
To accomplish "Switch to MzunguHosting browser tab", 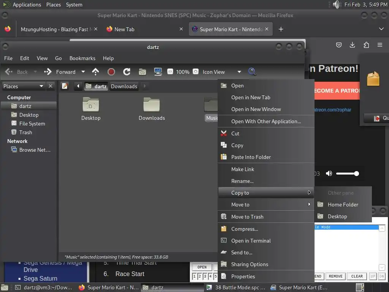I will coord(59,29).
